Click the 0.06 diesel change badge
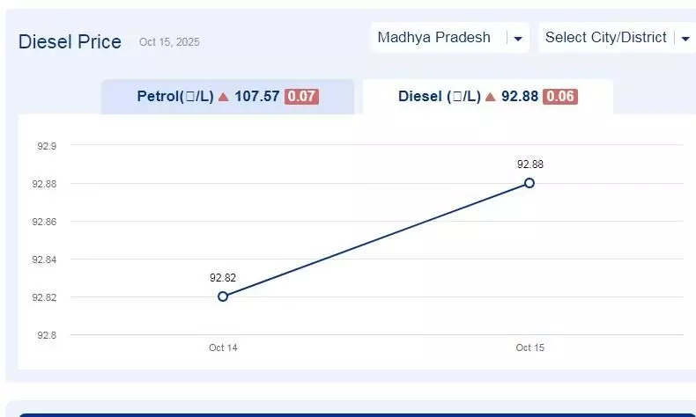696x417 pixels. pyautogui.click(x=560, y=97)
